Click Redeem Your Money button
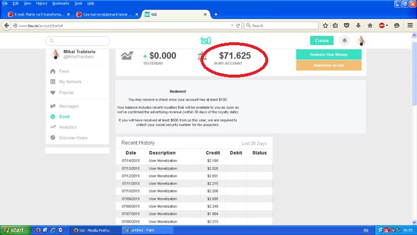Image resolution: width=417 pixels, height=235 pixels. point(329,54)
